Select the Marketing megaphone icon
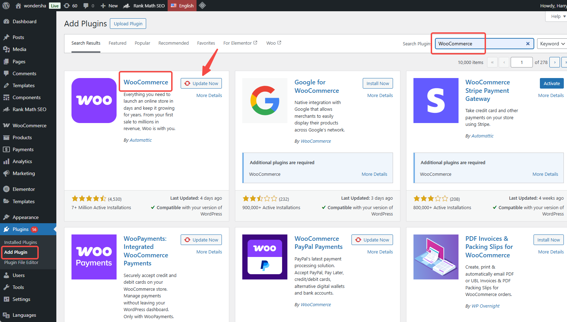Viewport: 567px width, 322px height. click(x=6, y=173)
